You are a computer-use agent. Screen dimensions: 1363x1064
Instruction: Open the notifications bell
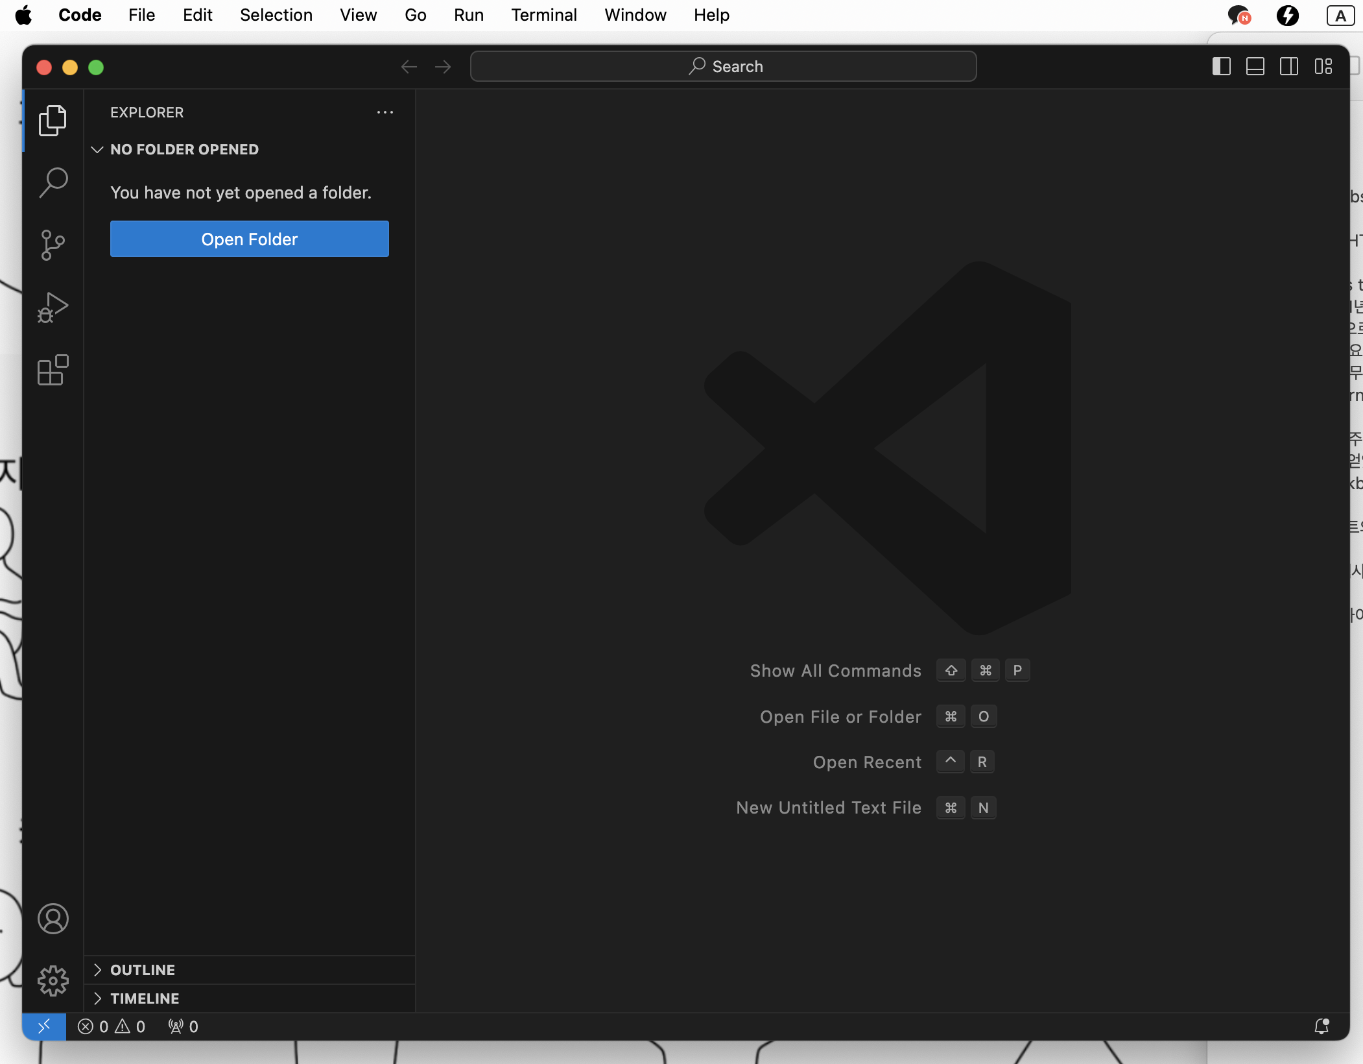[x=1322, y=1026]
